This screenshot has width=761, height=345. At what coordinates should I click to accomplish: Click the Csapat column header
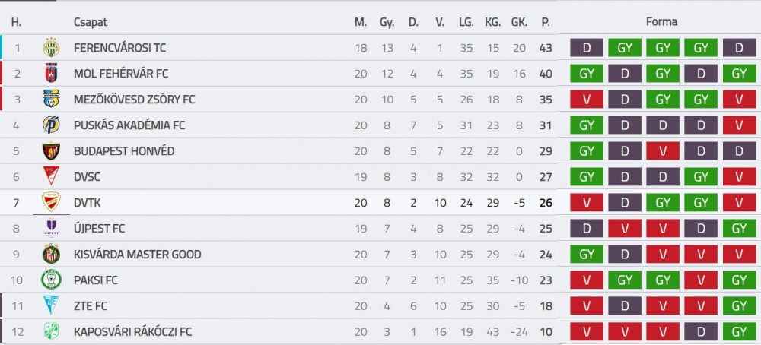pos(91,22)
